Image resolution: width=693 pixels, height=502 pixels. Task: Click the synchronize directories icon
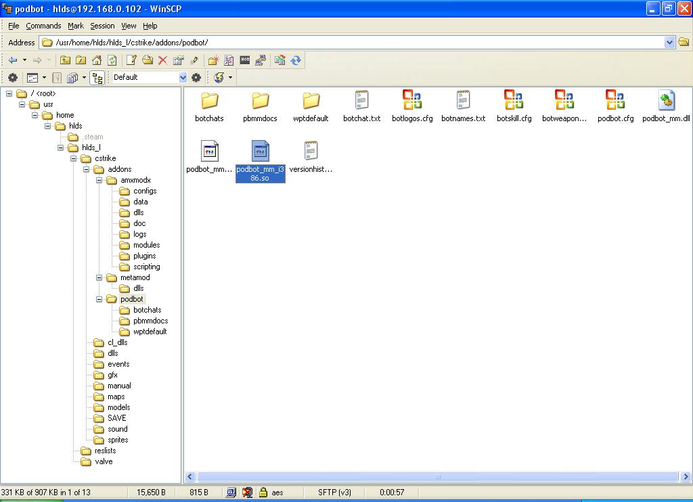[280, 60]
